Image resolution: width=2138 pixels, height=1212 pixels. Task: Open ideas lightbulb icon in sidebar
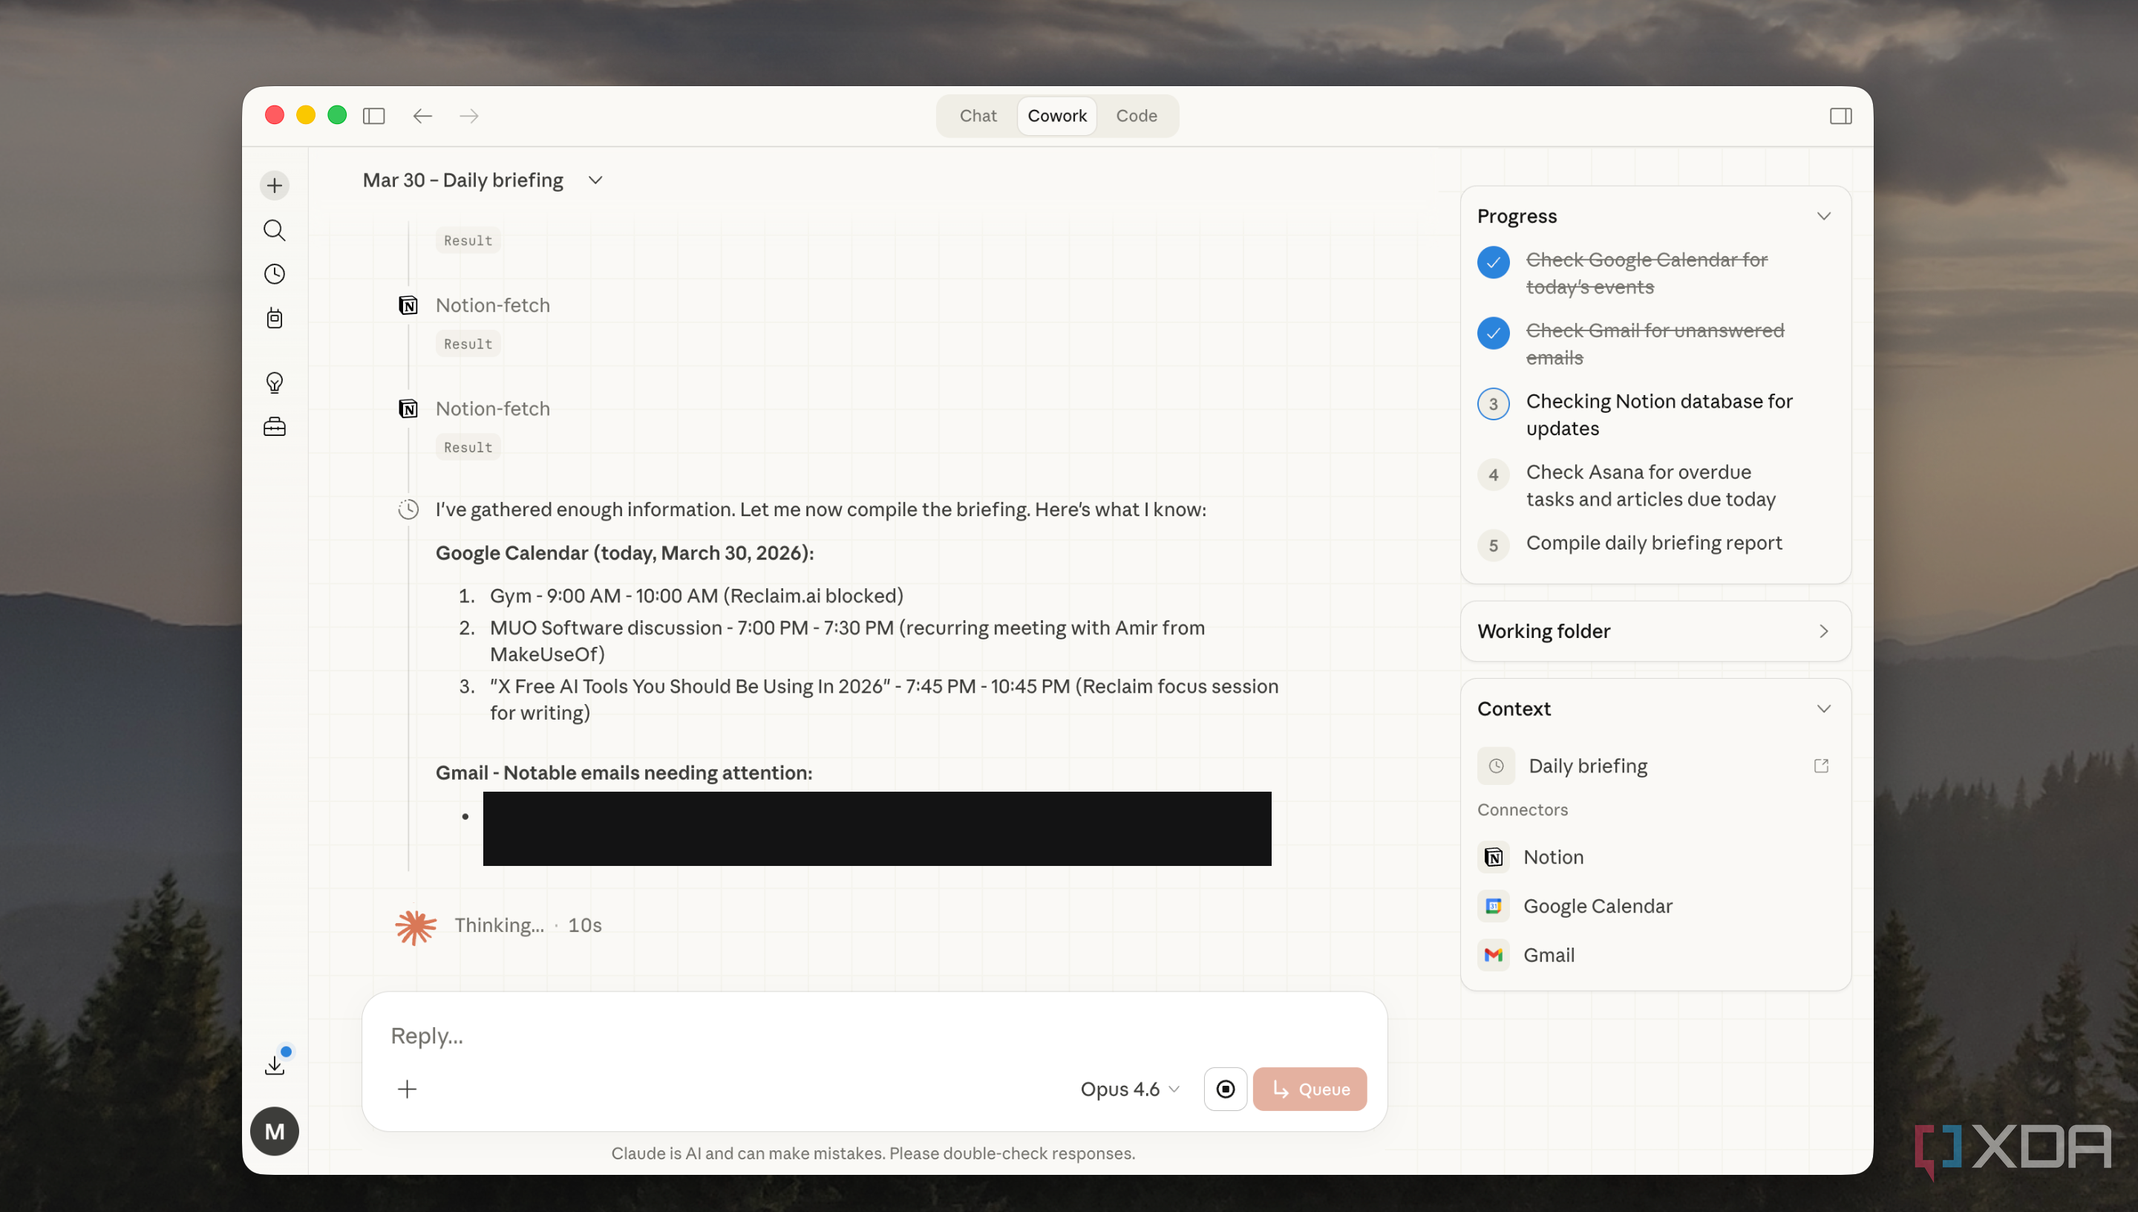[x=275, y=383]
